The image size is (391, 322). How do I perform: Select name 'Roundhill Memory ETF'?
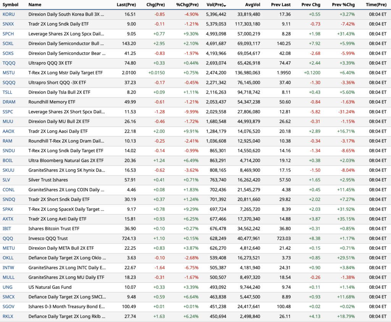(52, 102)
